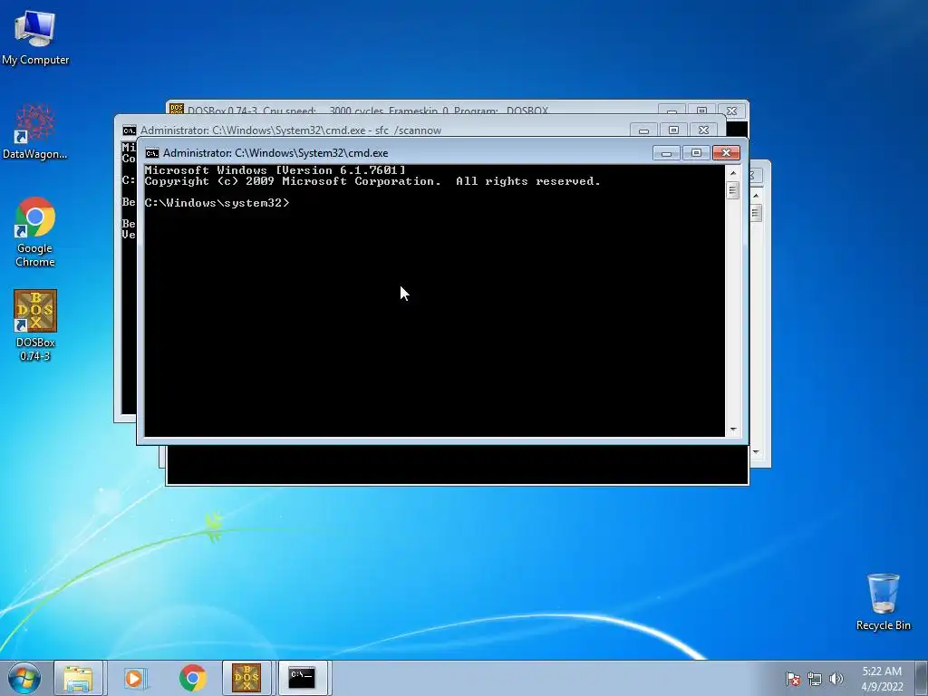928x696 pixels.
Task: Click the front cmd window's scrollbar thumb
Action: click(x=733, y=190)
